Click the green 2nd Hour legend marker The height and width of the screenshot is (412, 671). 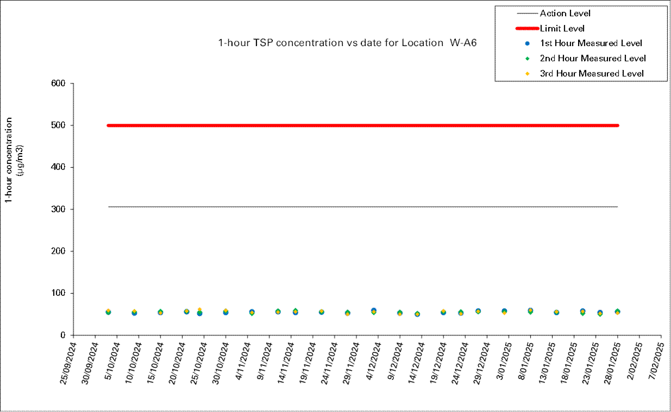[x=527, y=58]
